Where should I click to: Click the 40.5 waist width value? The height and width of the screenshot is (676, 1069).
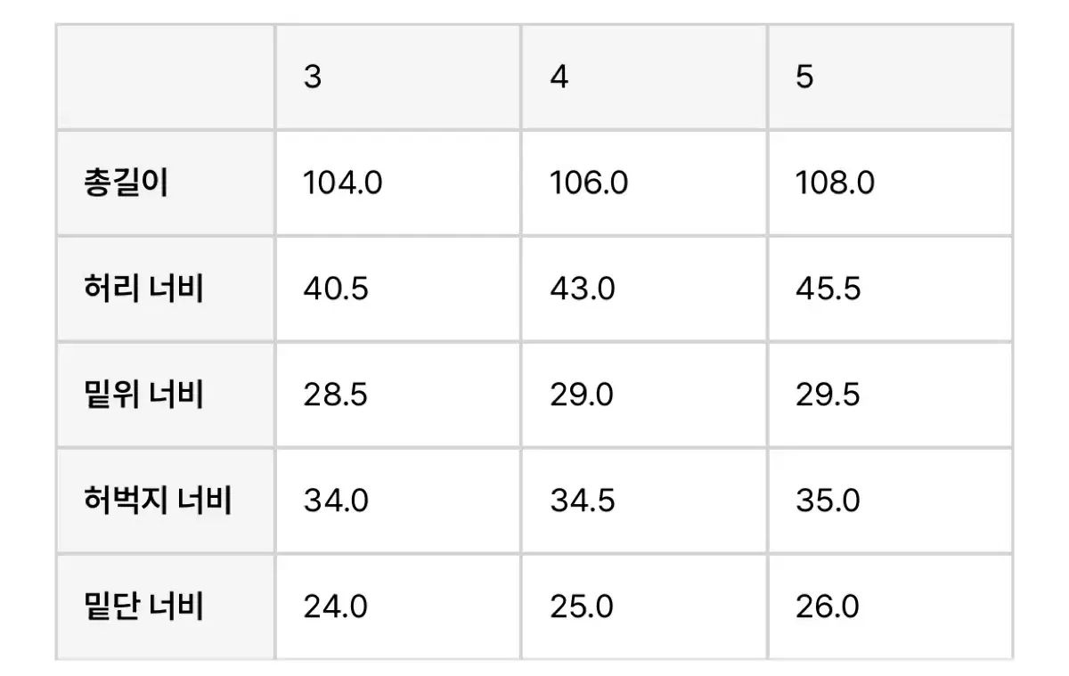click(336, 289)
